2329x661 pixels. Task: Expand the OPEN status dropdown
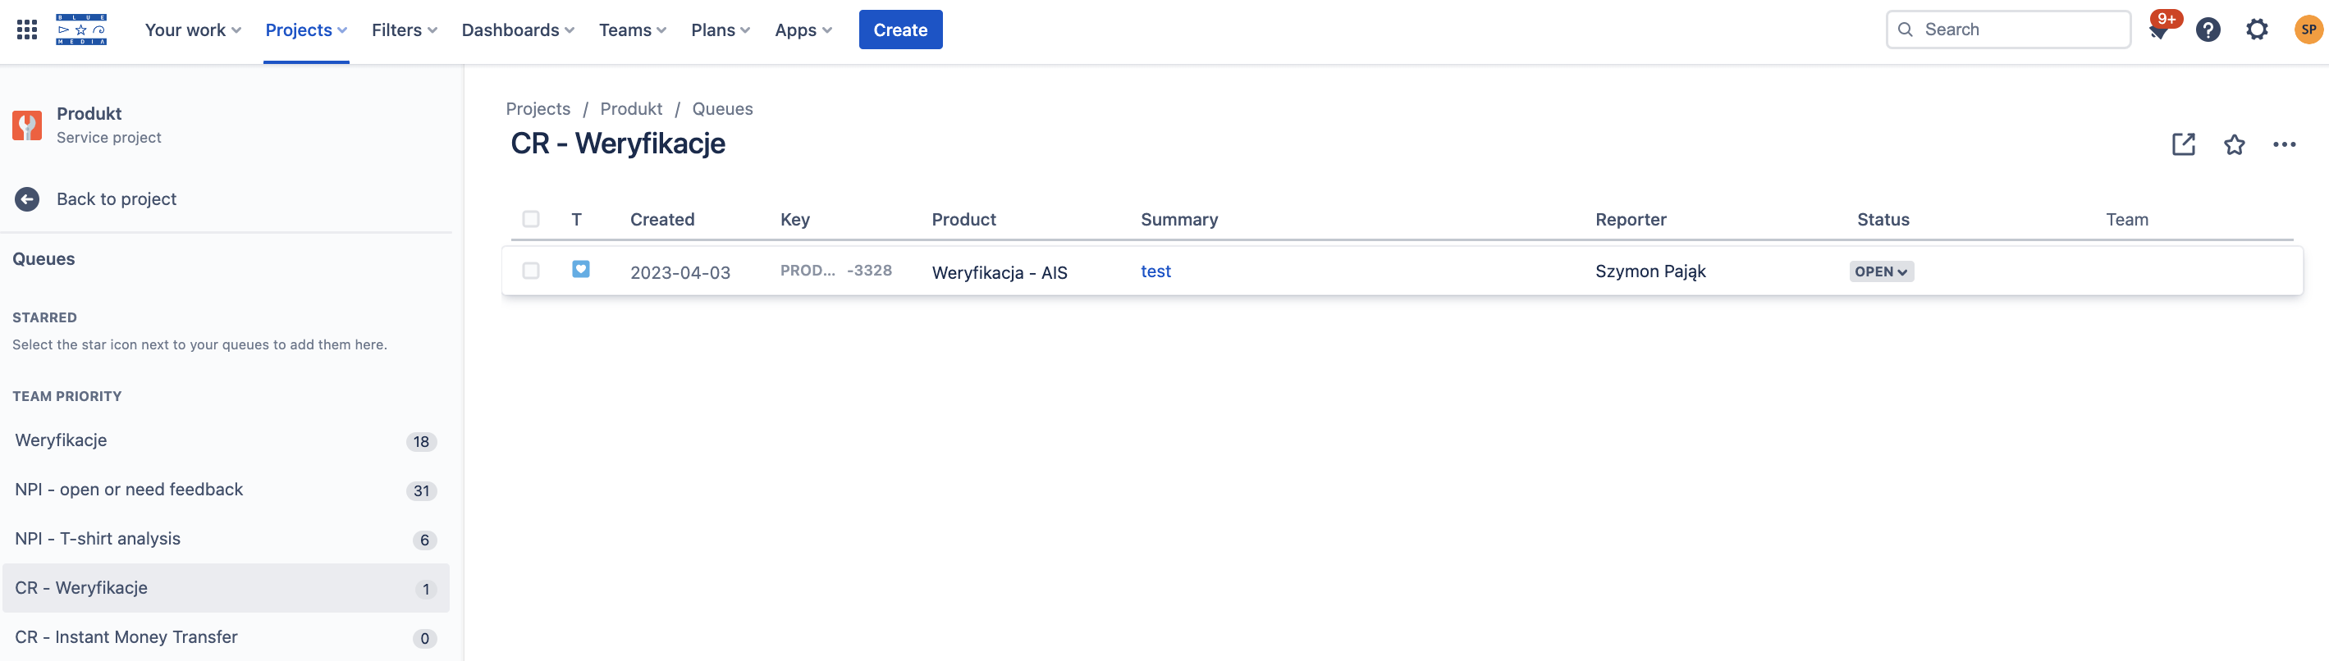[1881, 271]
